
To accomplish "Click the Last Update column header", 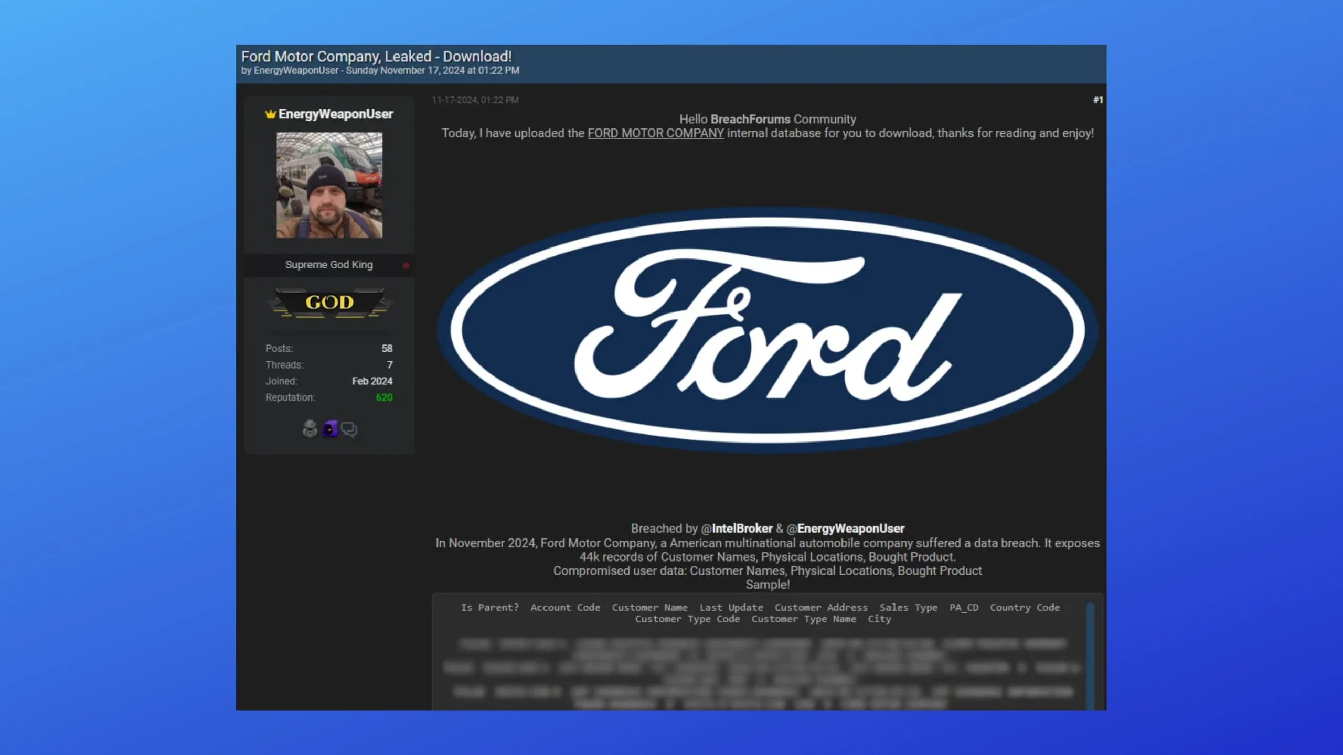I will (731, 608).
